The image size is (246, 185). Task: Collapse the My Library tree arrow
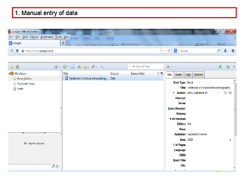9,73
